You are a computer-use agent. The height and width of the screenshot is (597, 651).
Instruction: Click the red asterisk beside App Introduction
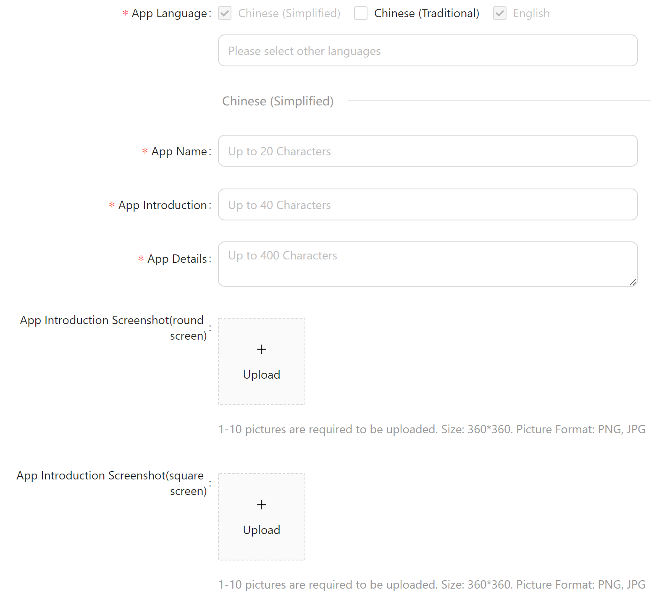[x=112, y=205]
